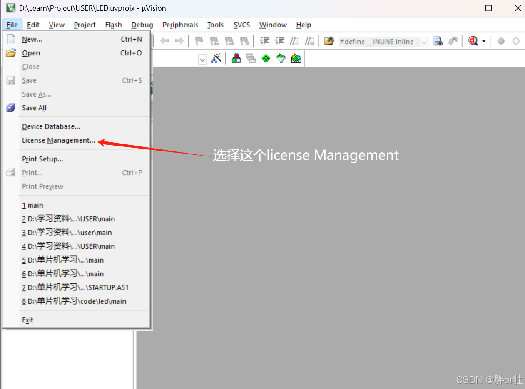Screen dimensions: 525x389
Task: Open recent file 1 main
Action: pos(77,205)
